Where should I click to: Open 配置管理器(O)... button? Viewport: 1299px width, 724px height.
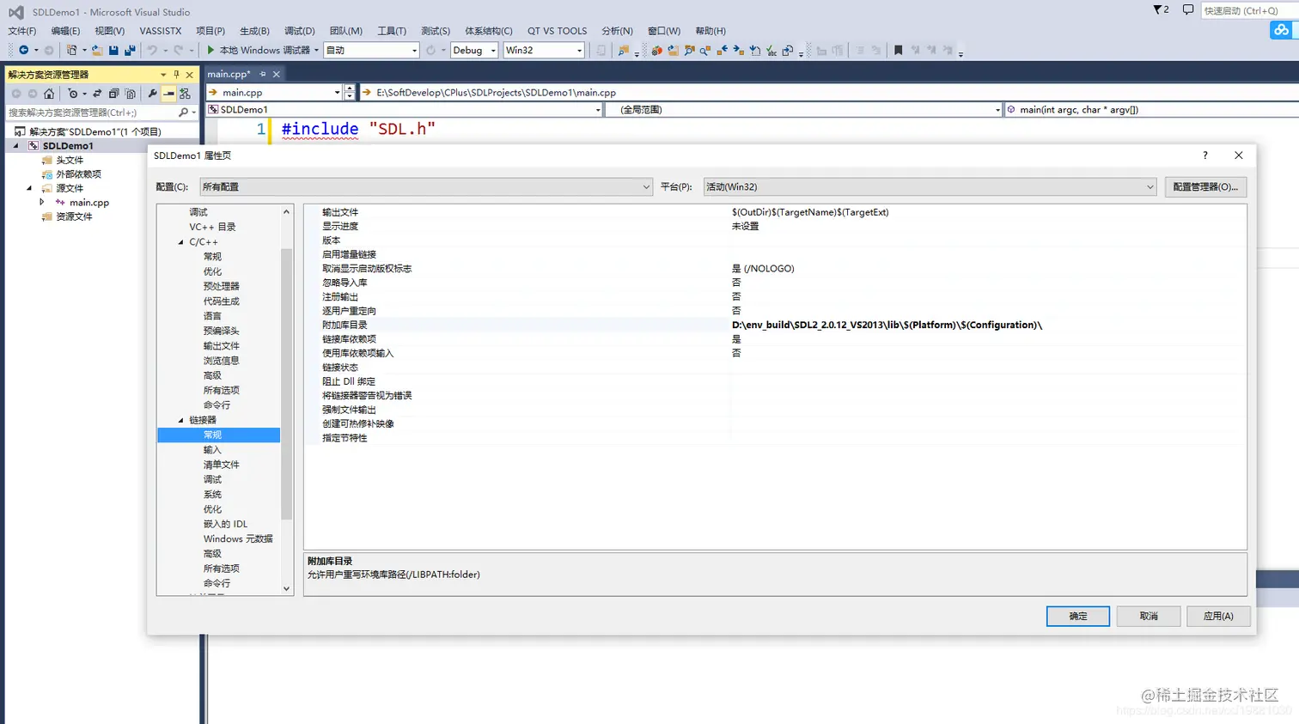[x=1205, y=186]
